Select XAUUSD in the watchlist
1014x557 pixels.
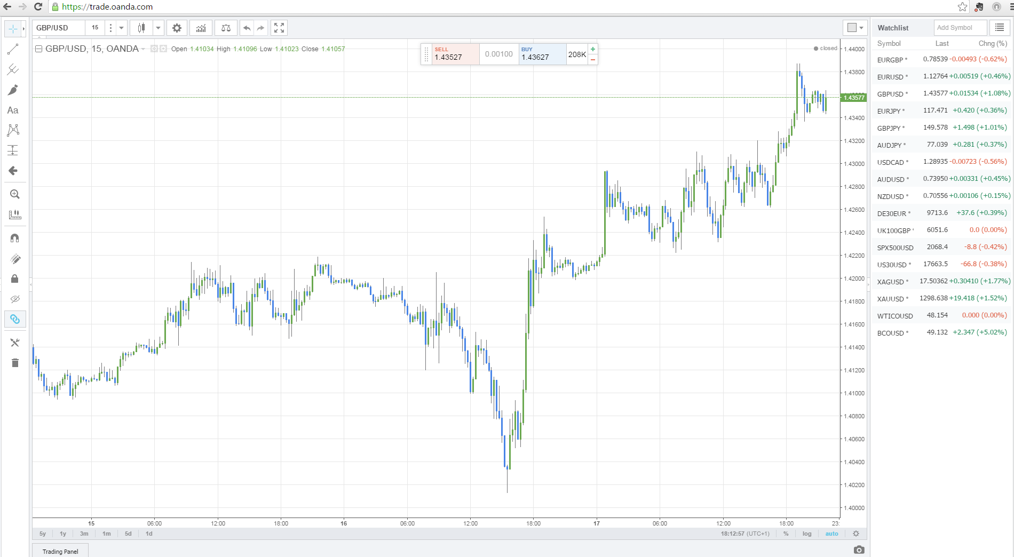pos(943,299)
